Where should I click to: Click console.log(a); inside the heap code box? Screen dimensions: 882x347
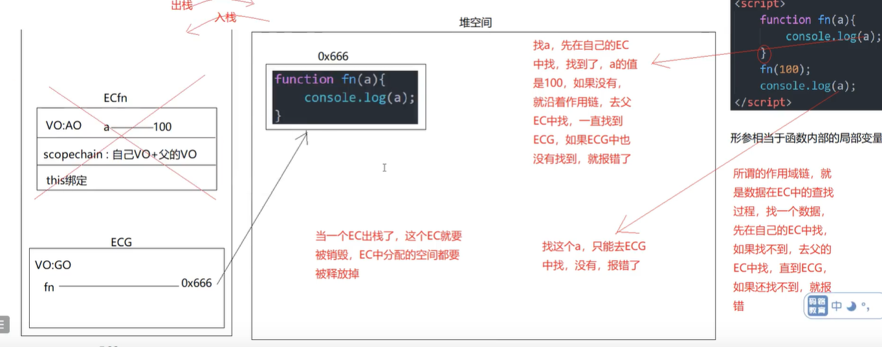click(x=359, y=98)
